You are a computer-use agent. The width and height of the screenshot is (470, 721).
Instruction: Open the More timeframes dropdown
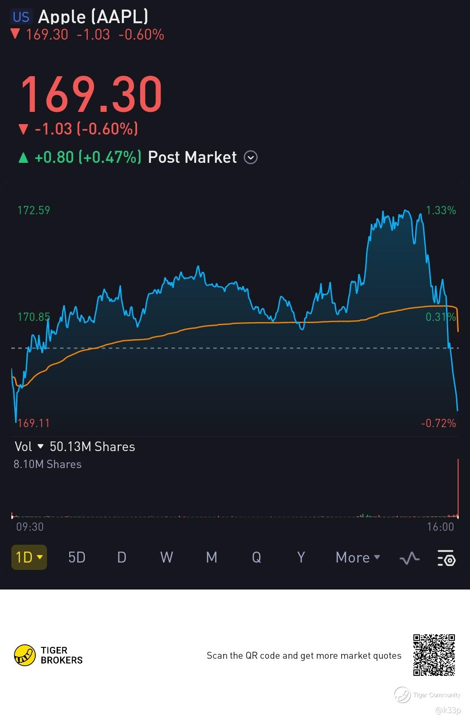point(358,558)
